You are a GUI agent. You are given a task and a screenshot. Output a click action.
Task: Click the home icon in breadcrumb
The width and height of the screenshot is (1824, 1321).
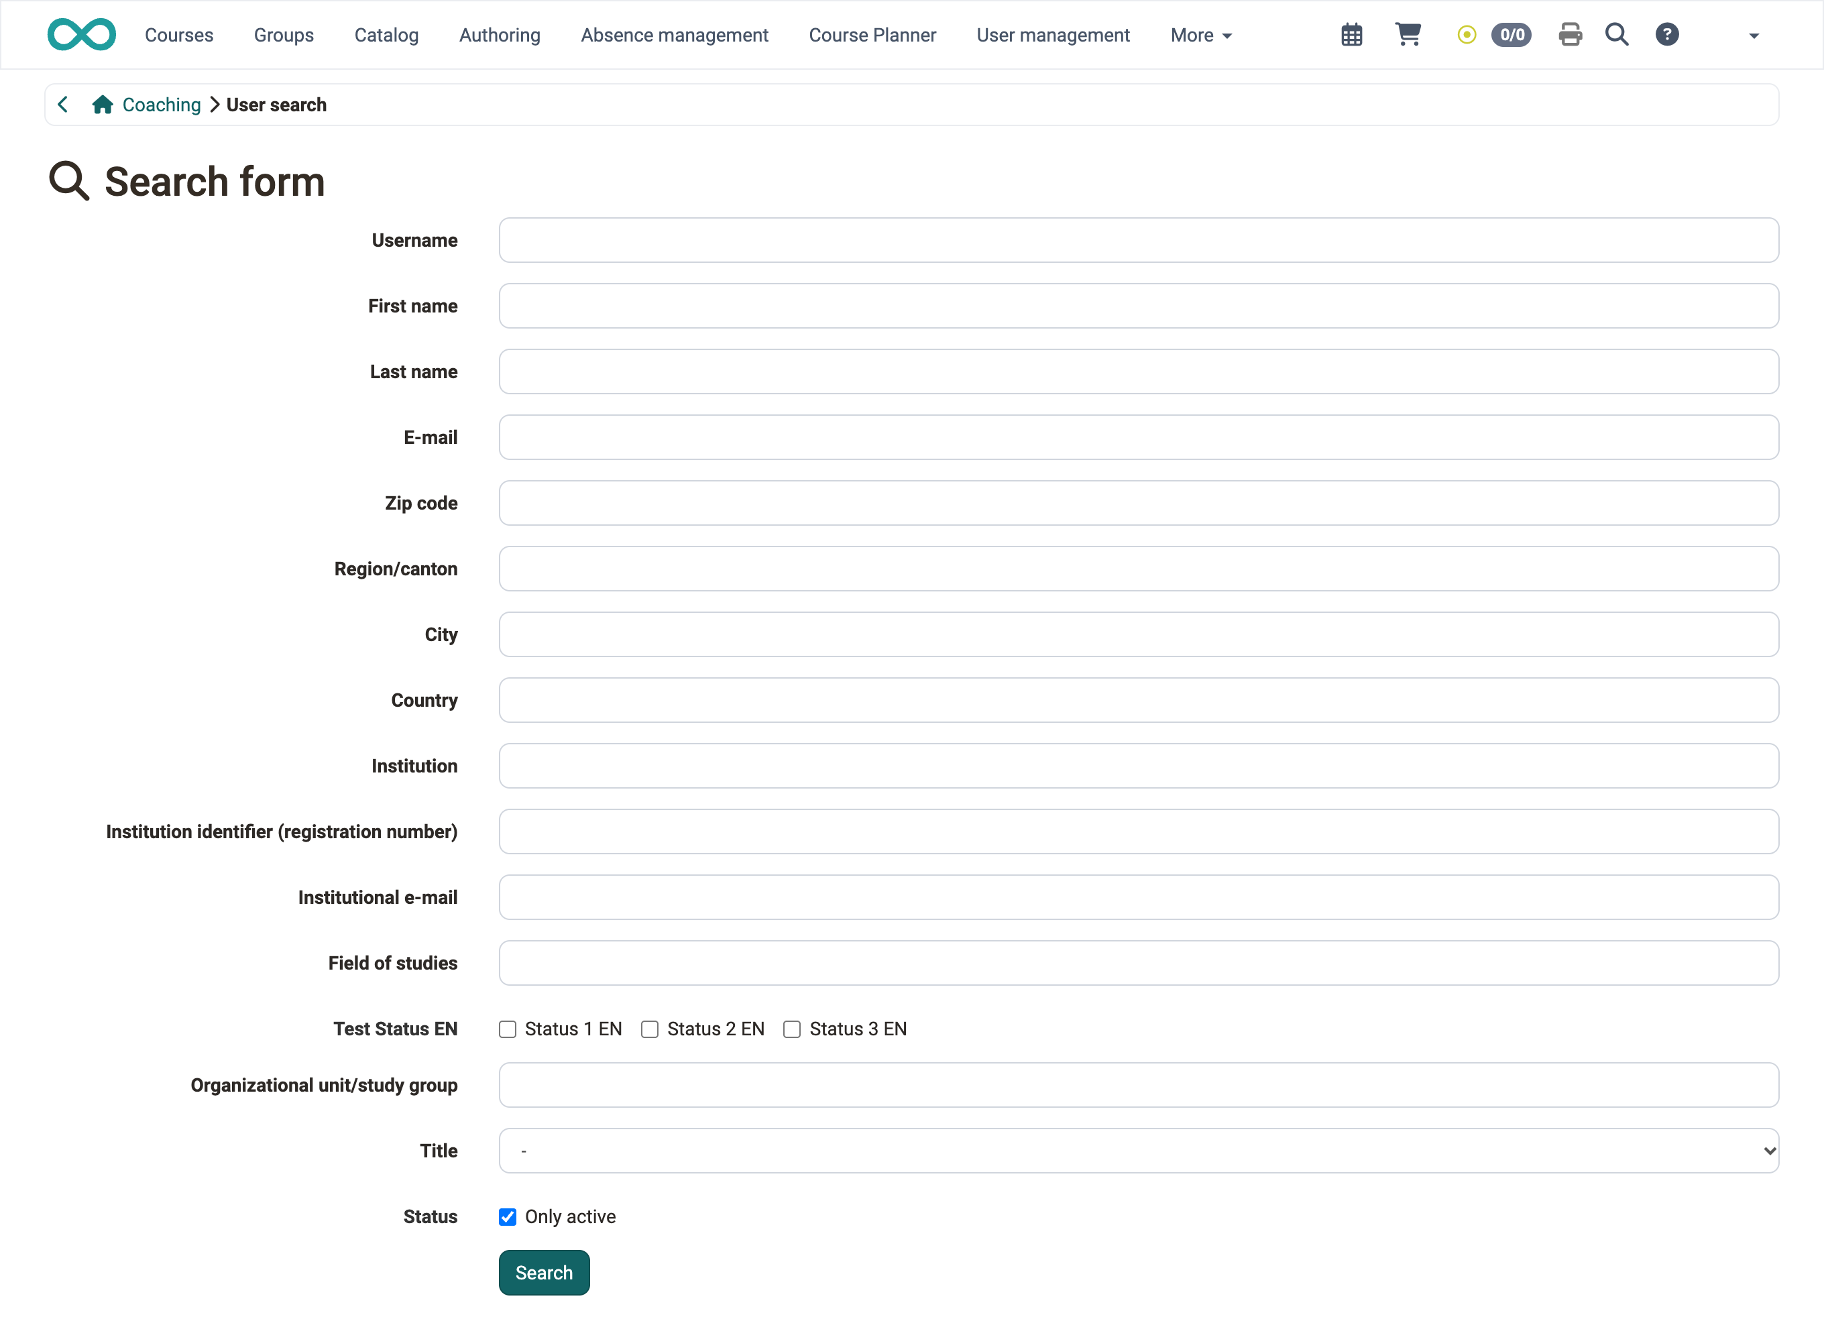pos(102,105)
